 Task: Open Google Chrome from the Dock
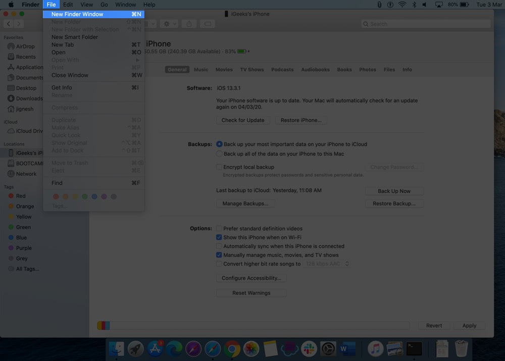tap(232, 349)
